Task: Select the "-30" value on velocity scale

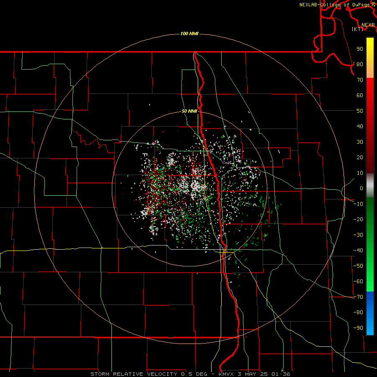Action: (358, 235)
